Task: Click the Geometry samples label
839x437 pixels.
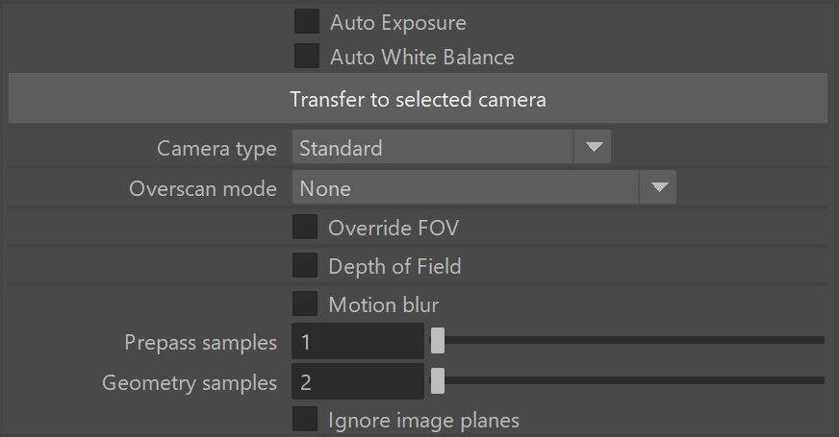Action: (x=190, y=383)
